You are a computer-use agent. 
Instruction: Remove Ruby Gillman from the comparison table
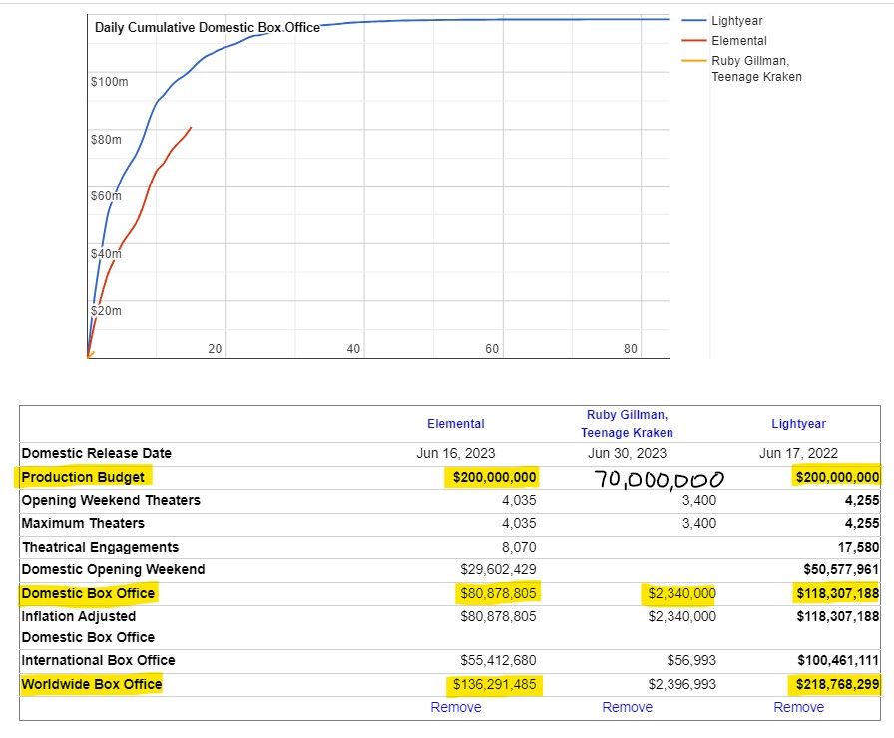(627, 707)
